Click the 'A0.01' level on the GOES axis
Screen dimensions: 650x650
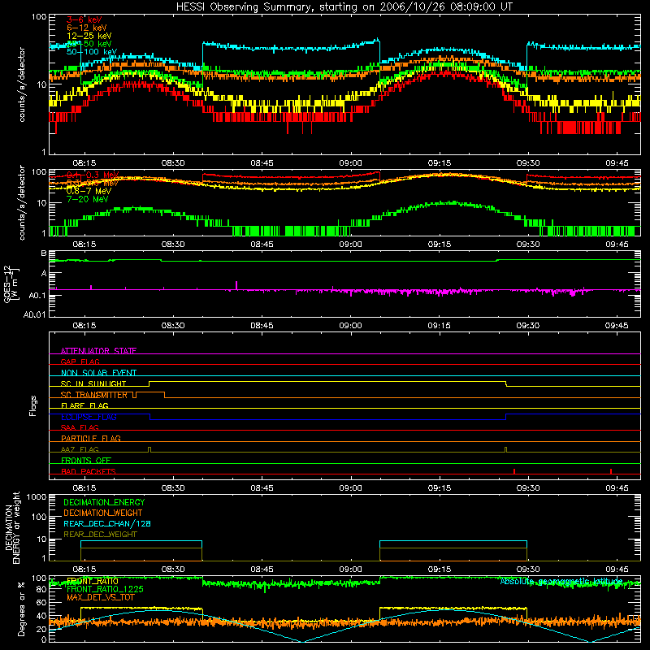pos(35,314)
